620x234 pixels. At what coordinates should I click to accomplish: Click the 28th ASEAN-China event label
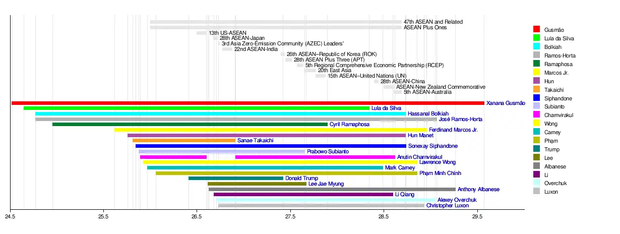point(403,81)
